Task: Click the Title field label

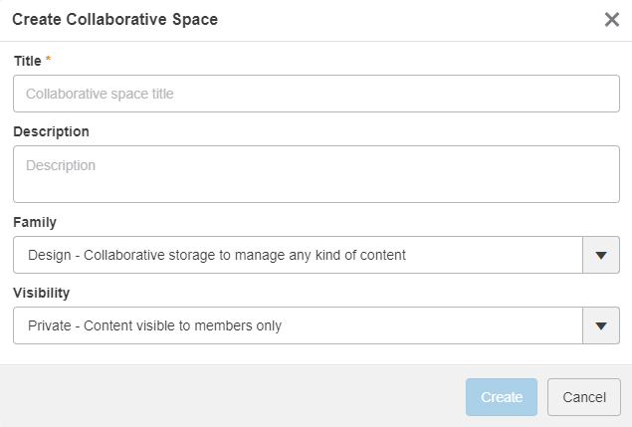Action: click(x=27, y=61)
